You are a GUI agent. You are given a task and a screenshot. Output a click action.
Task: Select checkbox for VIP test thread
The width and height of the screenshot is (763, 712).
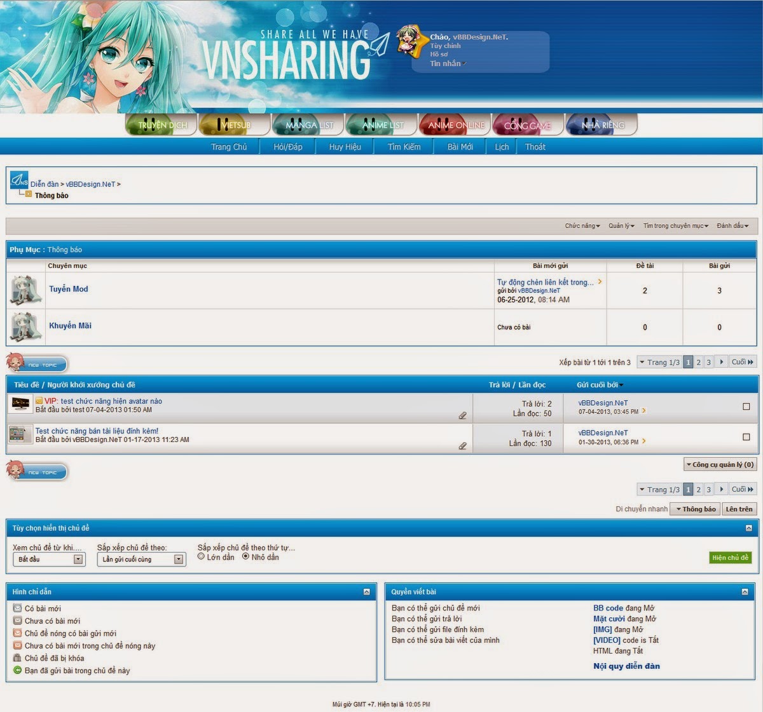click(746, 406)
